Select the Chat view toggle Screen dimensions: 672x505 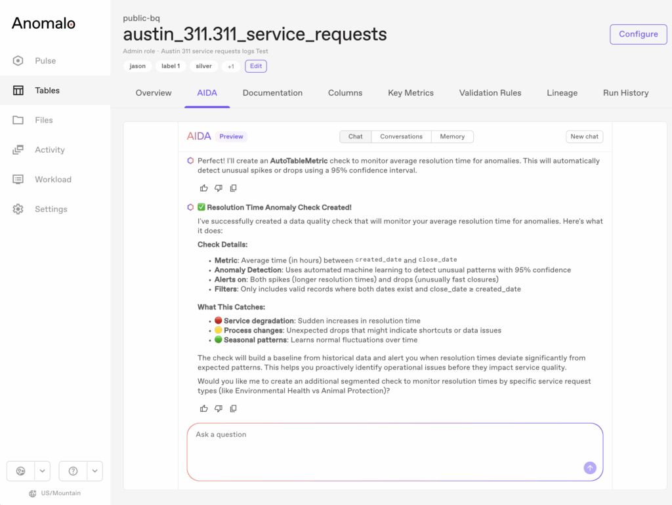pos(355,136)
